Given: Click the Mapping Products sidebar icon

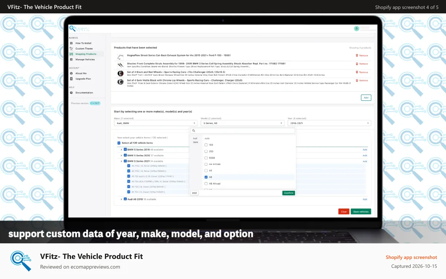Looking at the screenshot, I should click(x=71, y=54).
